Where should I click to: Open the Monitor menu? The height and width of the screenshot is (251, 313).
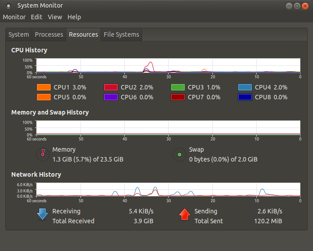tap(14, 17)
